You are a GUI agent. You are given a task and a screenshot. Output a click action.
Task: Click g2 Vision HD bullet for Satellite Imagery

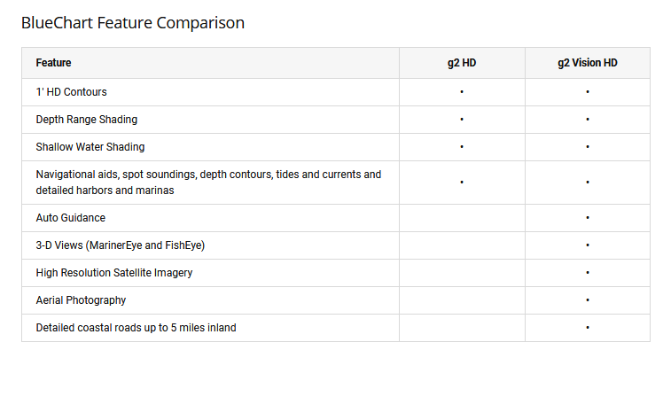588,273
